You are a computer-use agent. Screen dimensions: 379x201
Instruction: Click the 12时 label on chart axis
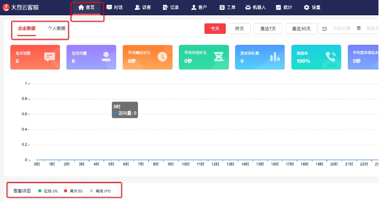[215, 164]
